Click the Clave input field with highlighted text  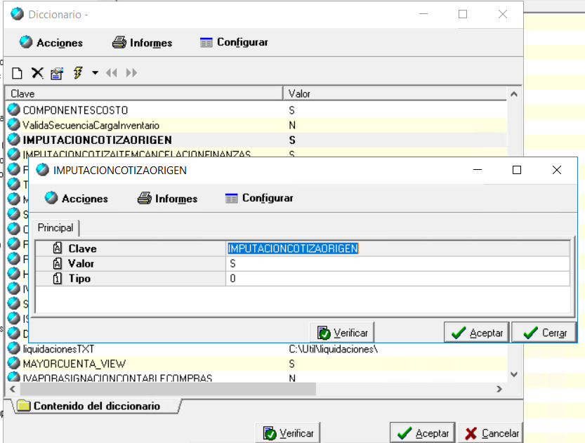pyautogui.click(x=397, y=249)
